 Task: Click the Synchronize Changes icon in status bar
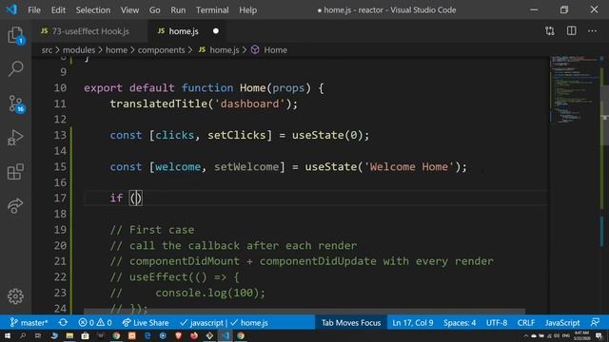63,323
